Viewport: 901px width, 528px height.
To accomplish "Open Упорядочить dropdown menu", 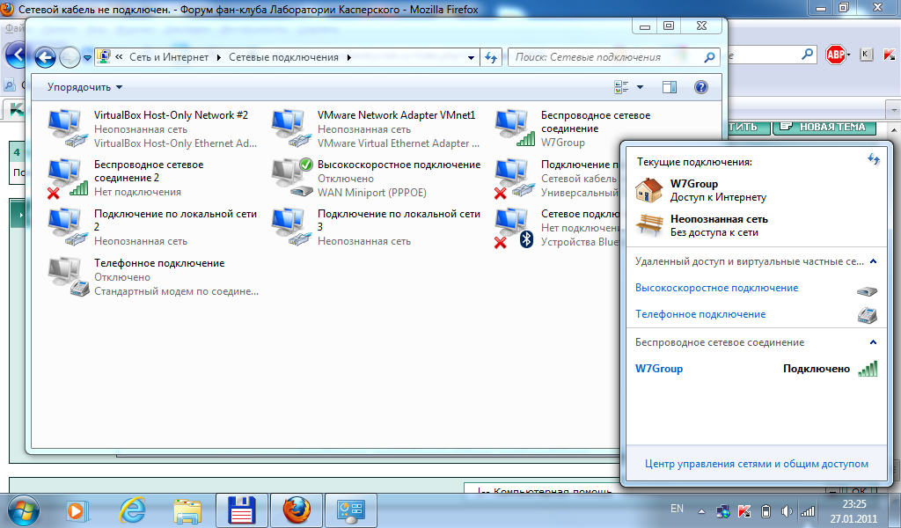I will point(85,87).
